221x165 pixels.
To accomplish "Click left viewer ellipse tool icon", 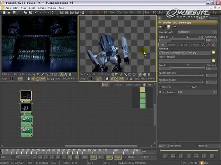I will (x=56, y=74).
